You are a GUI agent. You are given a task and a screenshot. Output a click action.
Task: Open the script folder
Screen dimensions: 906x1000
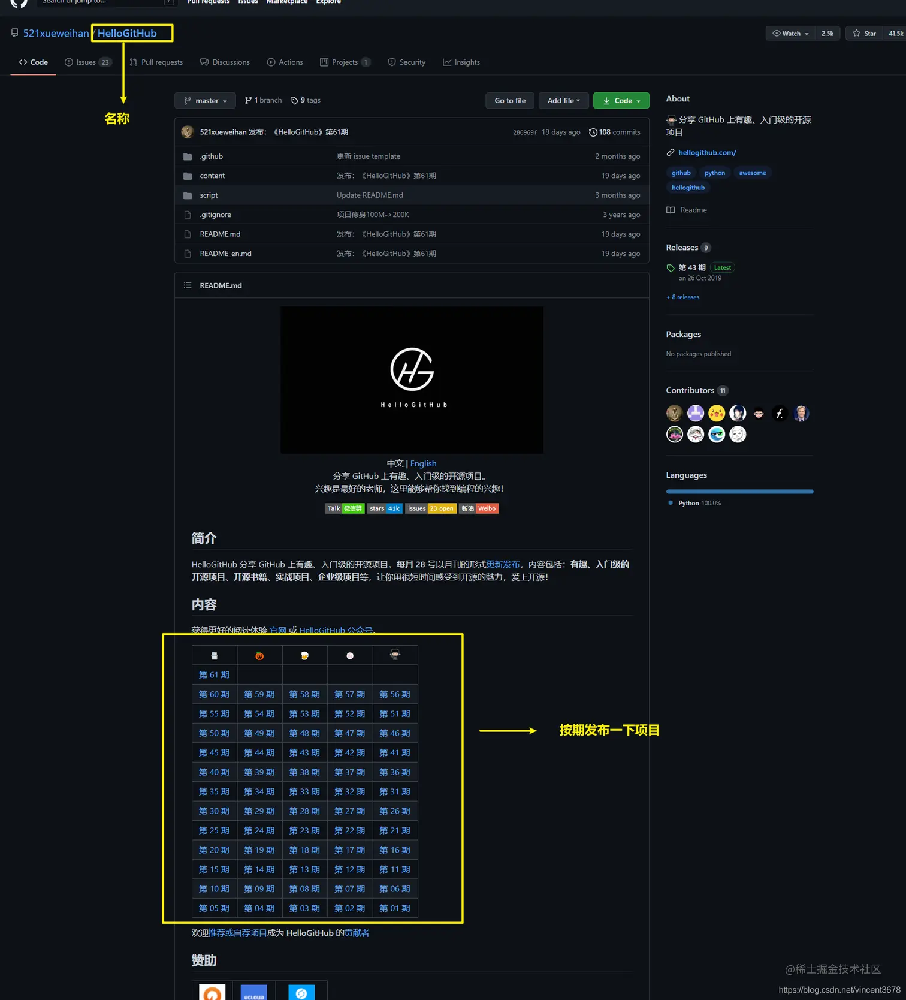point(209,195)
